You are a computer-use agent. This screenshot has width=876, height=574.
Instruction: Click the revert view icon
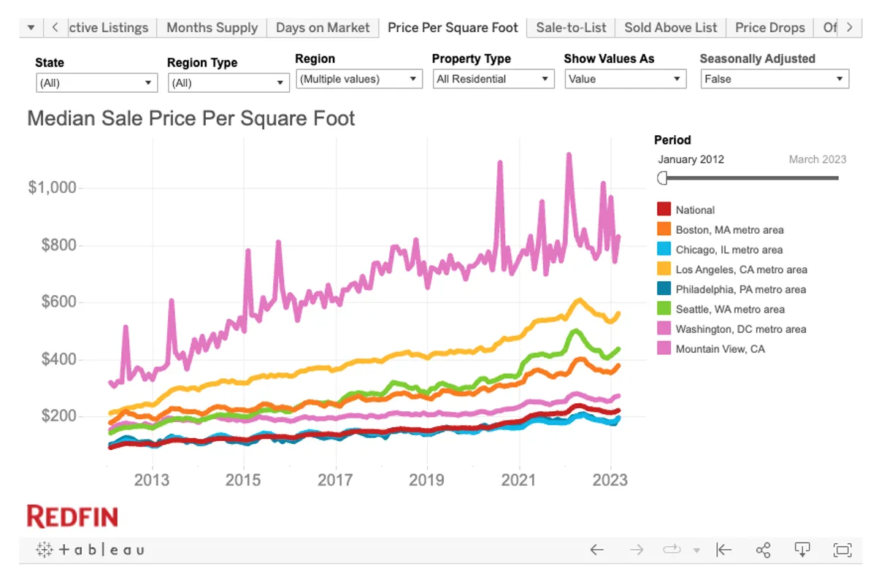pos(723,550)
